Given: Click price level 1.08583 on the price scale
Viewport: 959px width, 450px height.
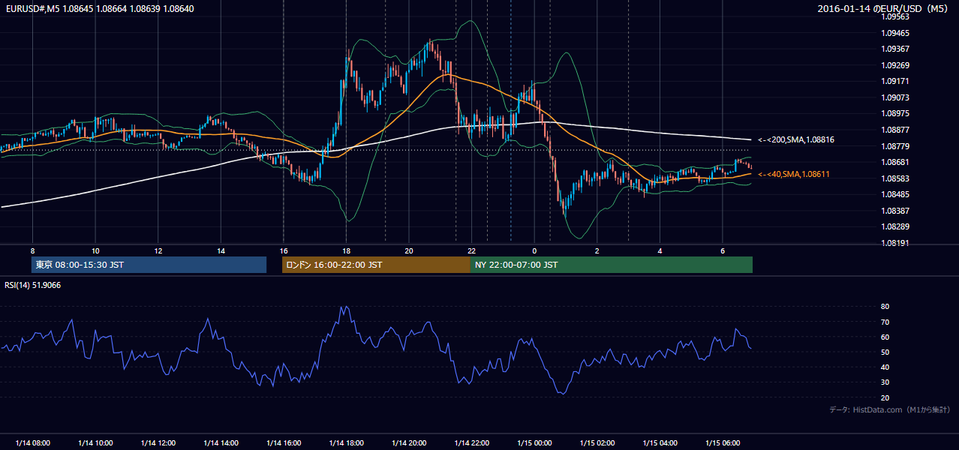Looking at the screenshot, I should (894, 178).
